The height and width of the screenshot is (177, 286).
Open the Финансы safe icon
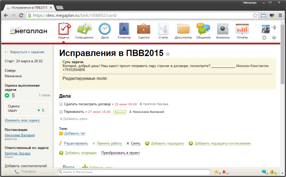(223, 29)
